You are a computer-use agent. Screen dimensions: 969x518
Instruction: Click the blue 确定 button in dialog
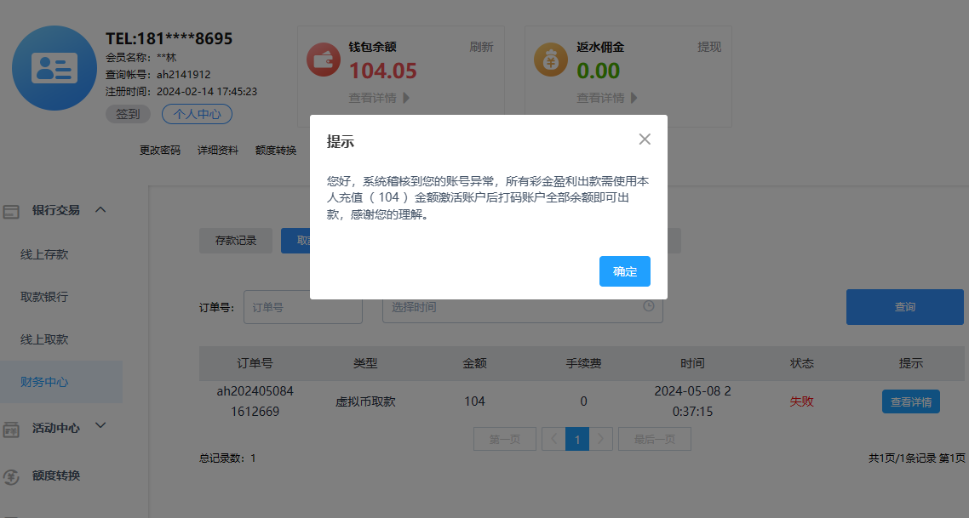click(624, 271)
